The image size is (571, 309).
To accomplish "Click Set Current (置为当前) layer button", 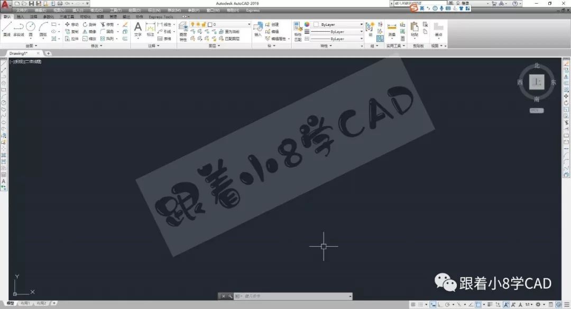I will pos(229,32).
